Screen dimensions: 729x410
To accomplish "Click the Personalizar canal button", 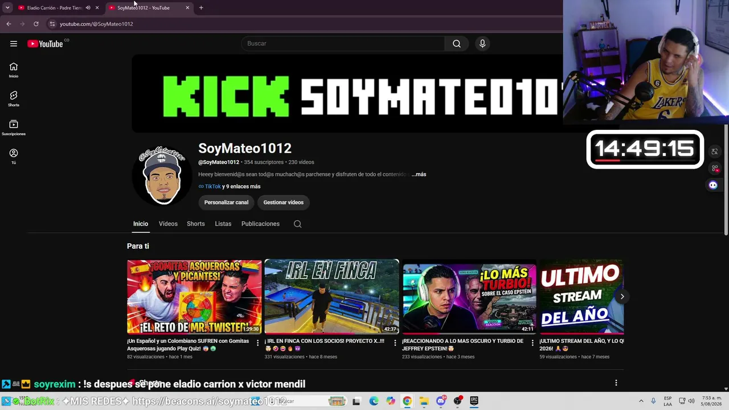I will [x=226, y=202].
